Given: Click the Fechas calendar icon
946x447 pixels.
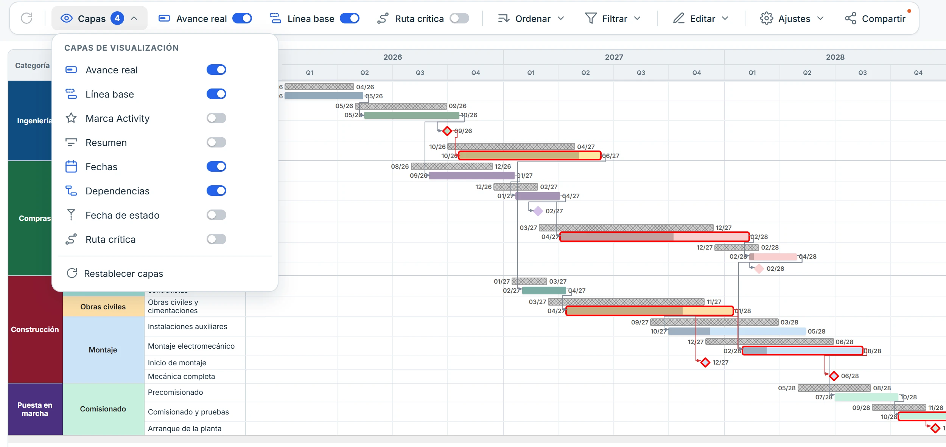Looking at the screenshot, I should tap(71, 166).
